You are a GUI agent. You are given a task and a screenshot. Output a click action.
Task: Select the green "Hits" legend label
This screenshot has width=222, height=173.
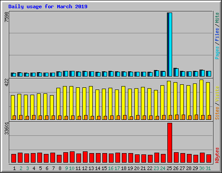[217, 18]
